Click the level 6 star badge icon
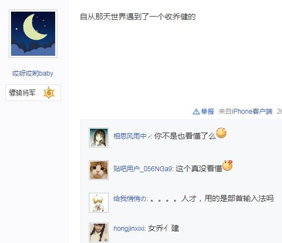 pyautogui.click(x=49, y=93)
